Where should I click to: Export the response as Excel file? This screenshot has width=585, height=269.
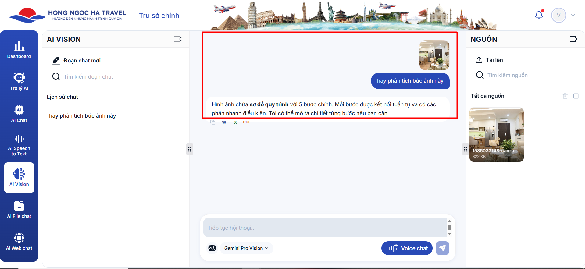pyautogui.click(x=235, y=122)
